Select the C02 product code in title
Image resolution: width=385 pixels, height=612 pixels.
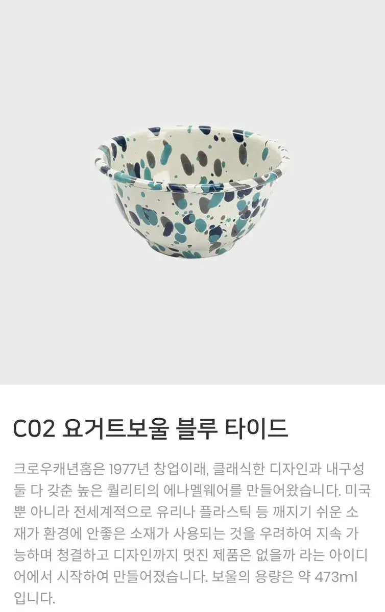pyautogui.click(x=34, y=429)
